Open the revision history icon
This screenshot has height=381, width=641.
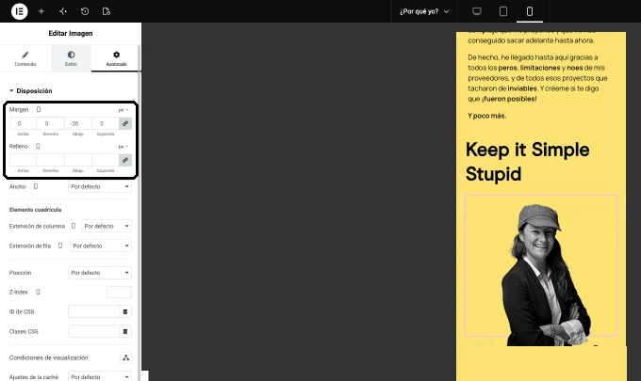pyautogui.click(x=85, y=11)
